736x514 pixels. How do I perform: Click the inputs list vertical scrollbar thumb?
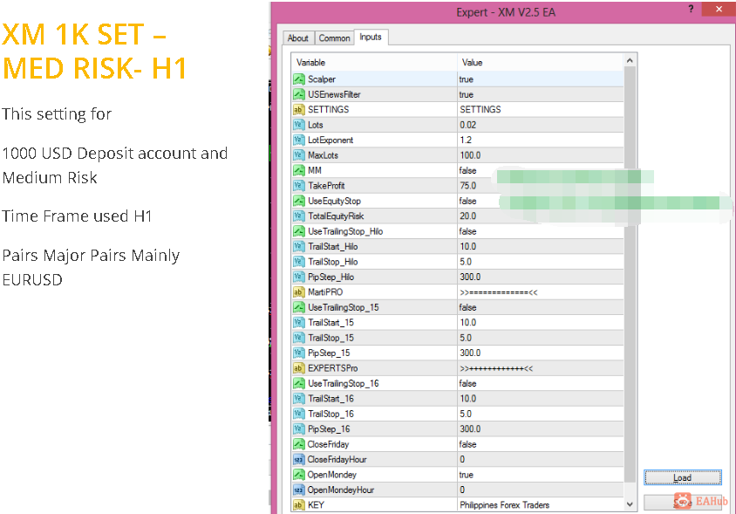point(630,274)
